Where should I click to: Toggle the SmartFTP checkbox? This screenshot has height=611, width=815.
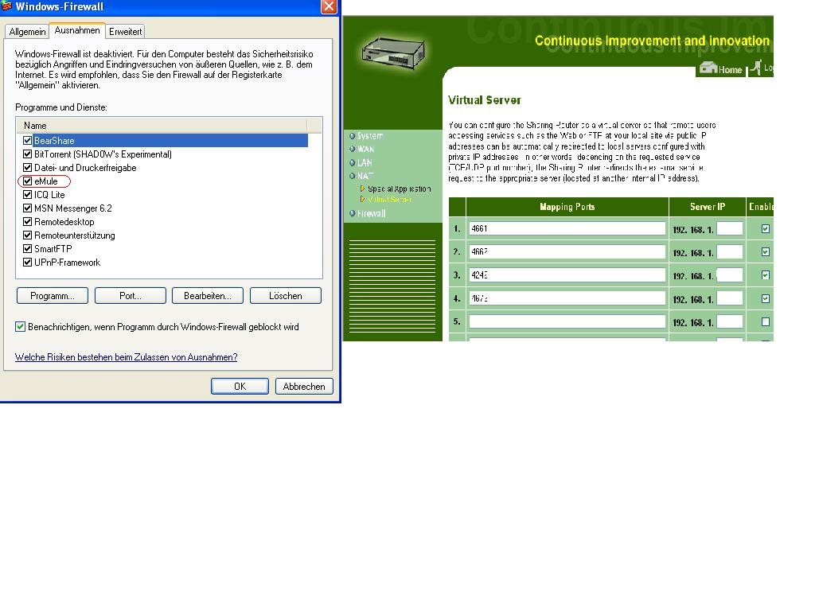[x=28, y=248]
